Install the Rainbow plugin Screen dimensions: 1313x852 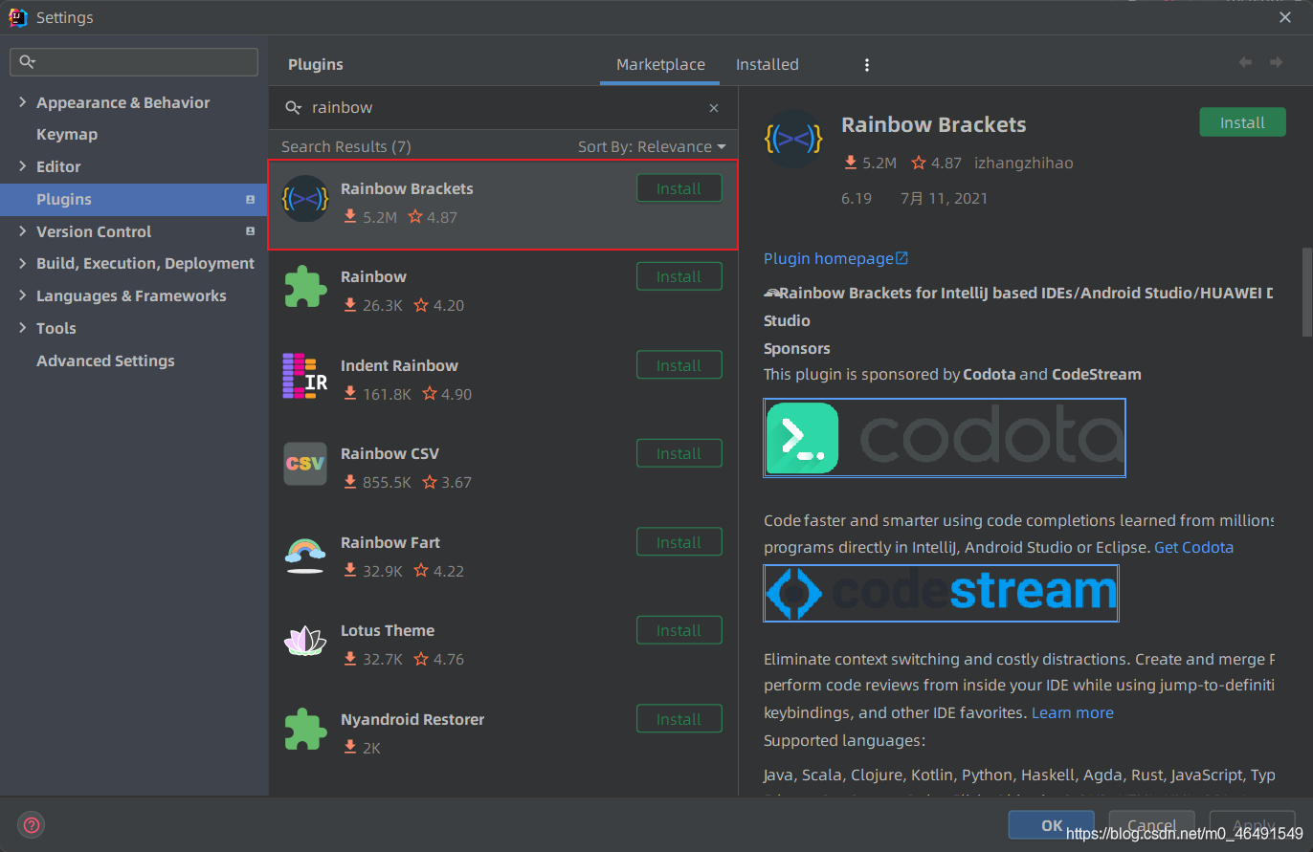[679, 277]
